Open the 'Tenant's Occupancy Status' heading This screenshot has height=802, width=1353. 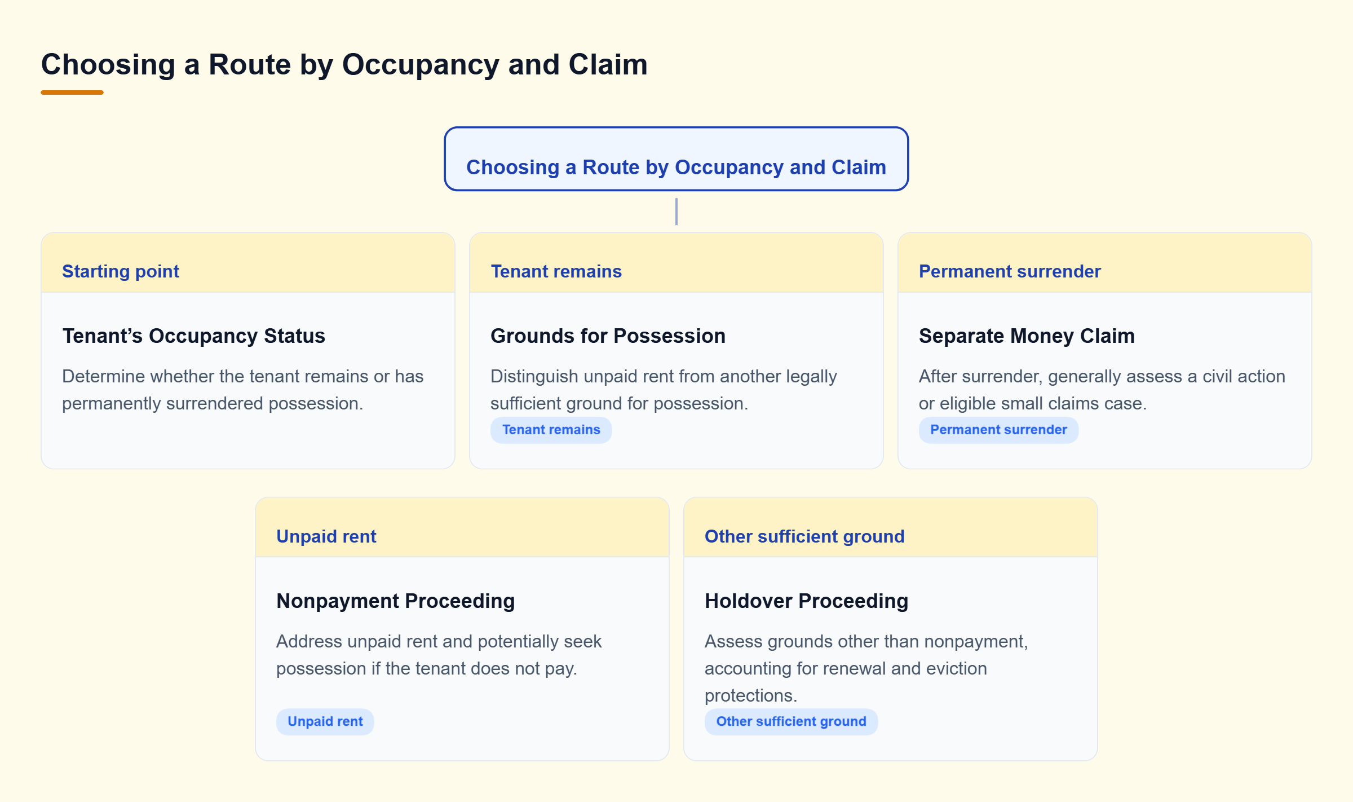click(x=193, y=336)
